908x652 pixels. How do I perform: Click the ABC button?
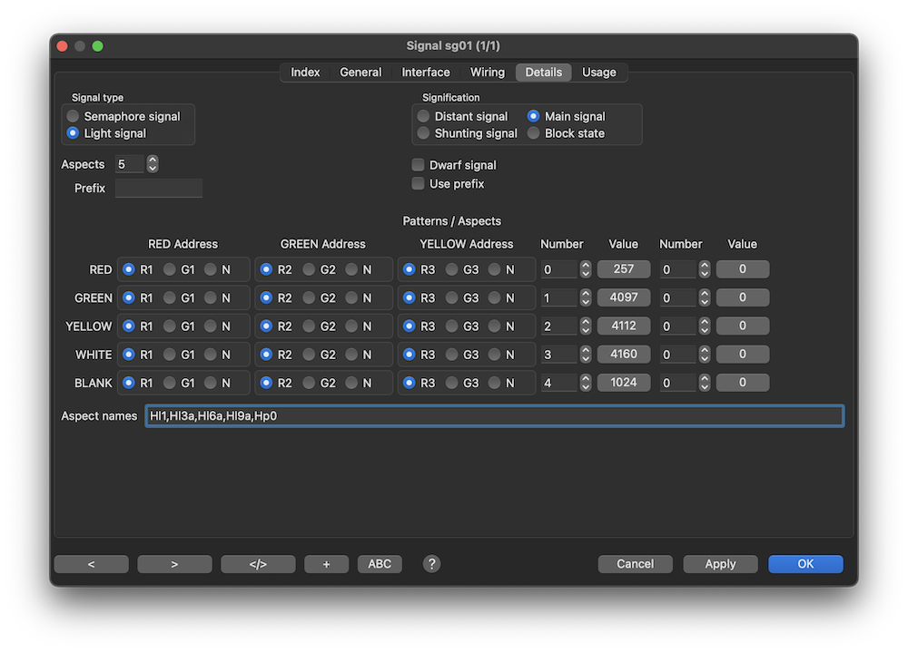(380, 564)
